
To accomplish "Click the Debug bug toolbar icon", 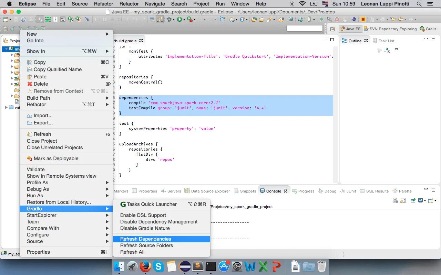I will tap(170, 20).
